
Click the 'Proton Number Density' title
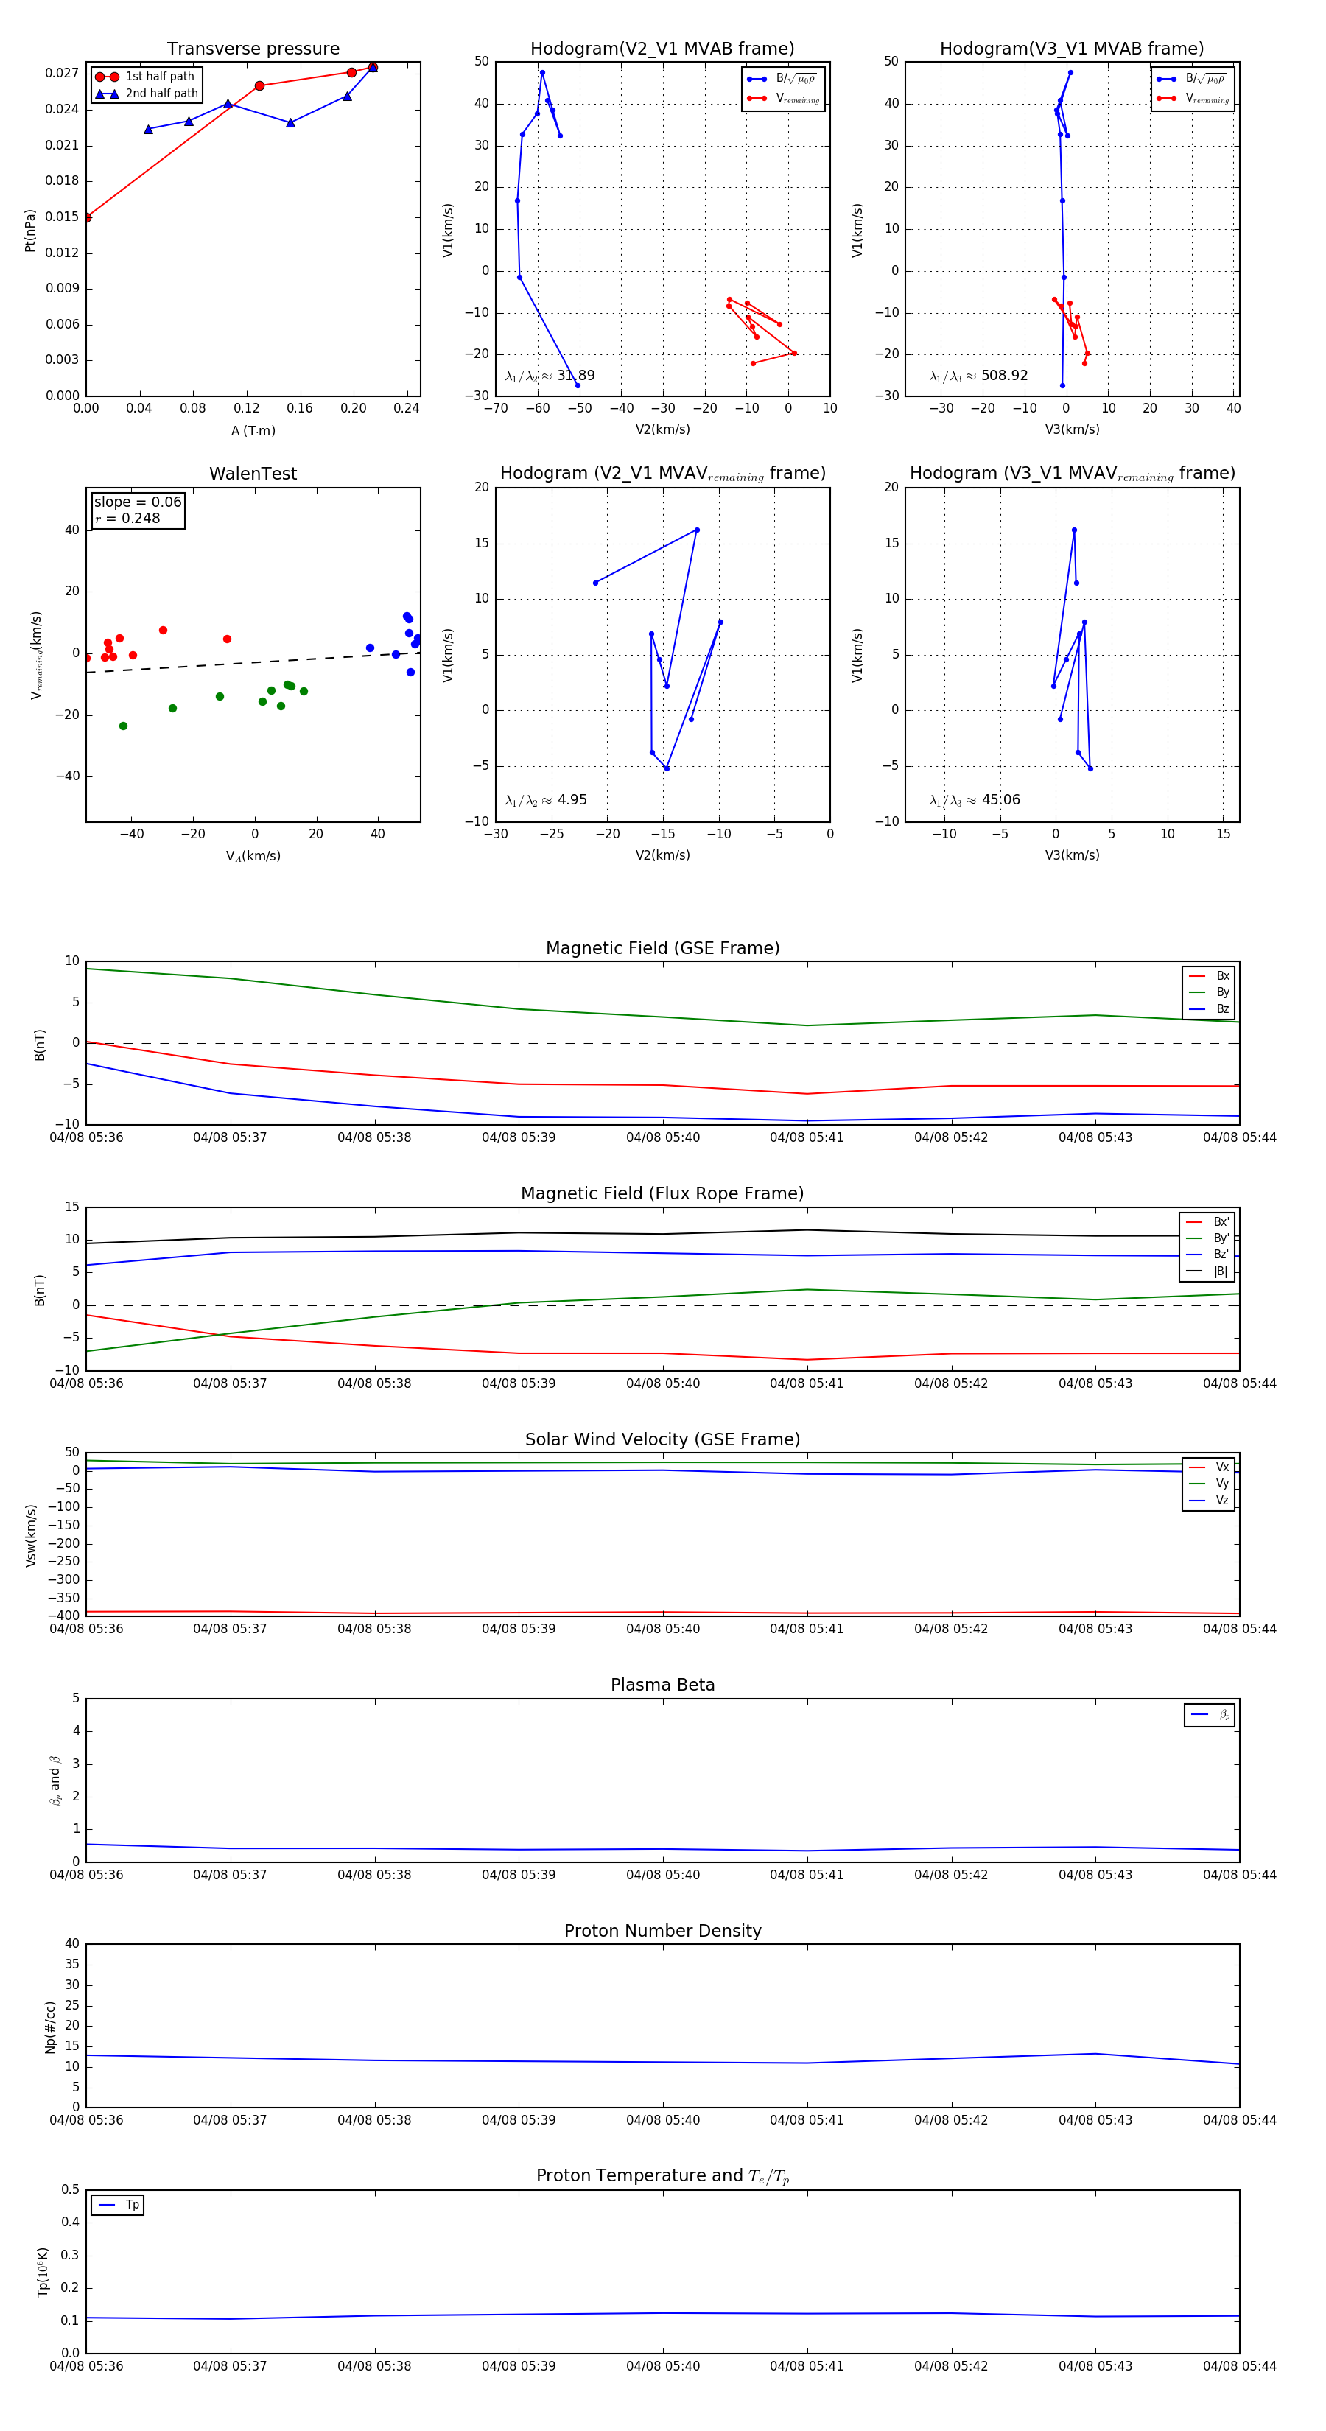(x=662, y=1931)
